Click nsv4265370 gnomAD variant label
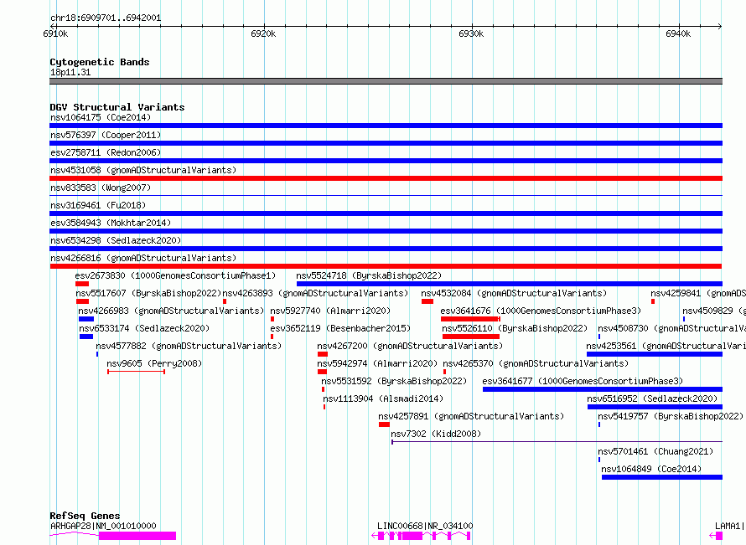This screenshot has width=746, height=545. (x=536, y=363)
